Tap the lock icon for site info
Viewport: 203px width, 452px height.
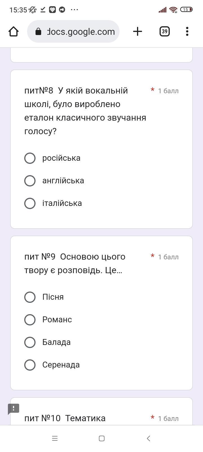[x=38, y=32]
